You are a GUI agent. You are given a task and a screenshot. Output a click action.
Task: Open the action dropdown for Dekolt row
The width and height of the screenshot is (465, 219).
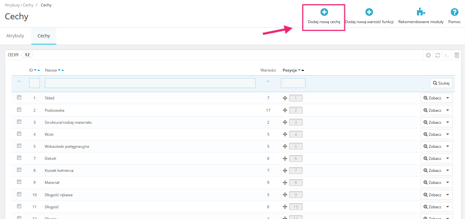[447, 158]
